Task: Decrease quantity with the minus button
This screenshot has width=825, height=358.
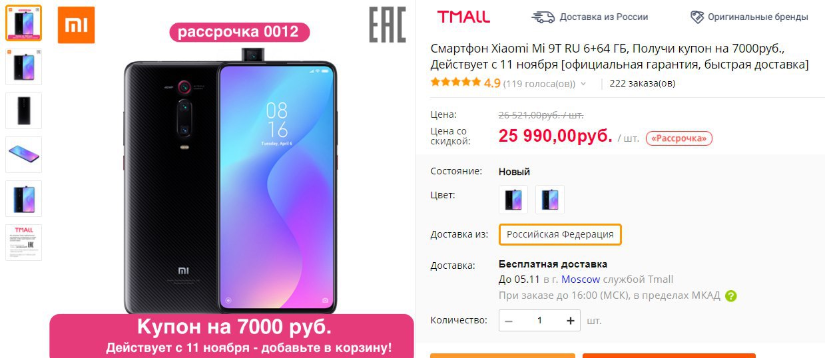Action: point(509,321)
